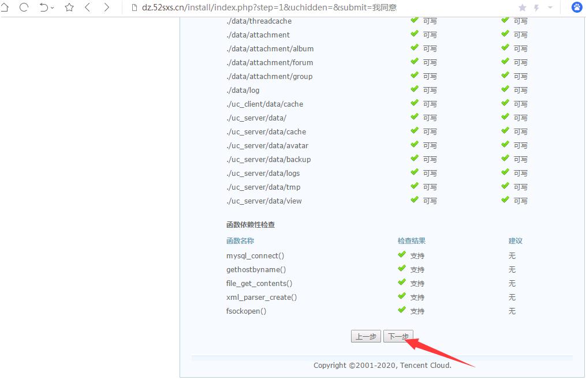Image resolution: width=586 pixels, height=380 pixels.
Task: Click the 函数名称 column header
Action: (240, 241)
